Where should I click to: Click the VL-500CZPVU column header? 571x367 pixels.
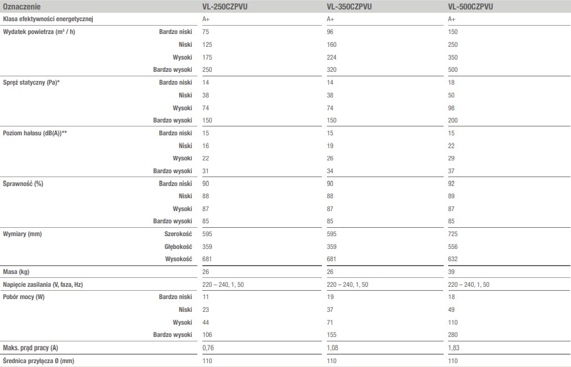(470, 7)
